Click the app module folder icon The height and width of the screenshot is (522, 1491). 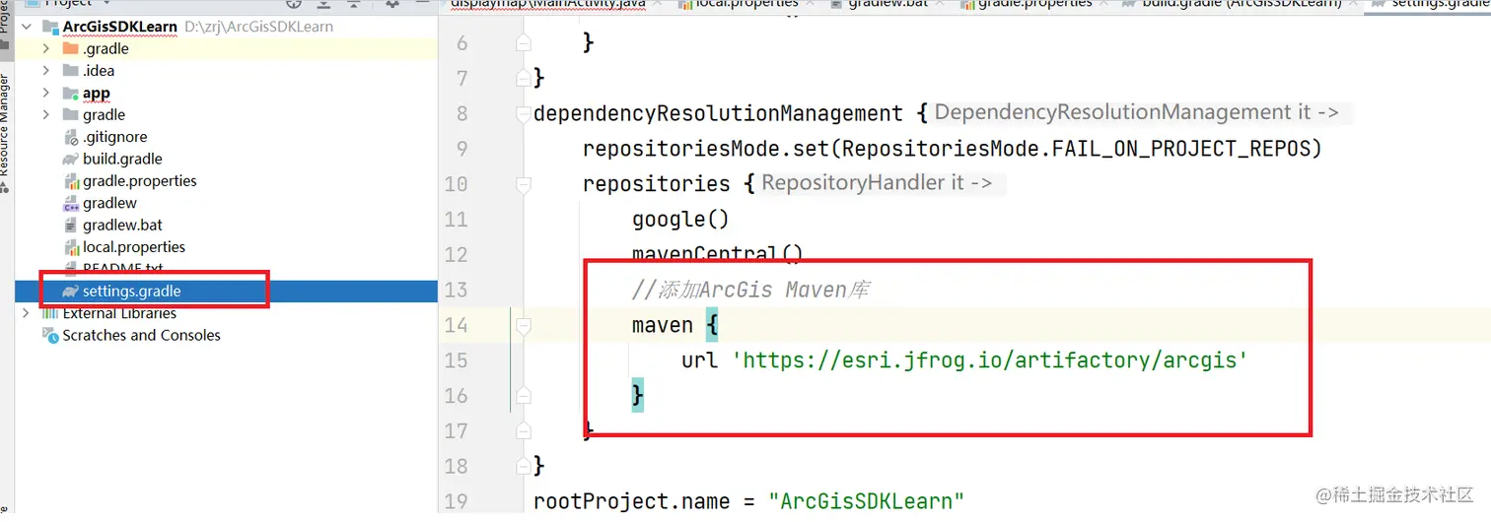pos(70,93)
